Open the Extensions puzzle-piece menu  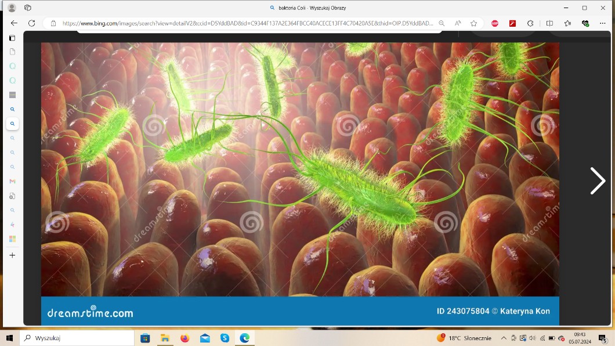530,23
